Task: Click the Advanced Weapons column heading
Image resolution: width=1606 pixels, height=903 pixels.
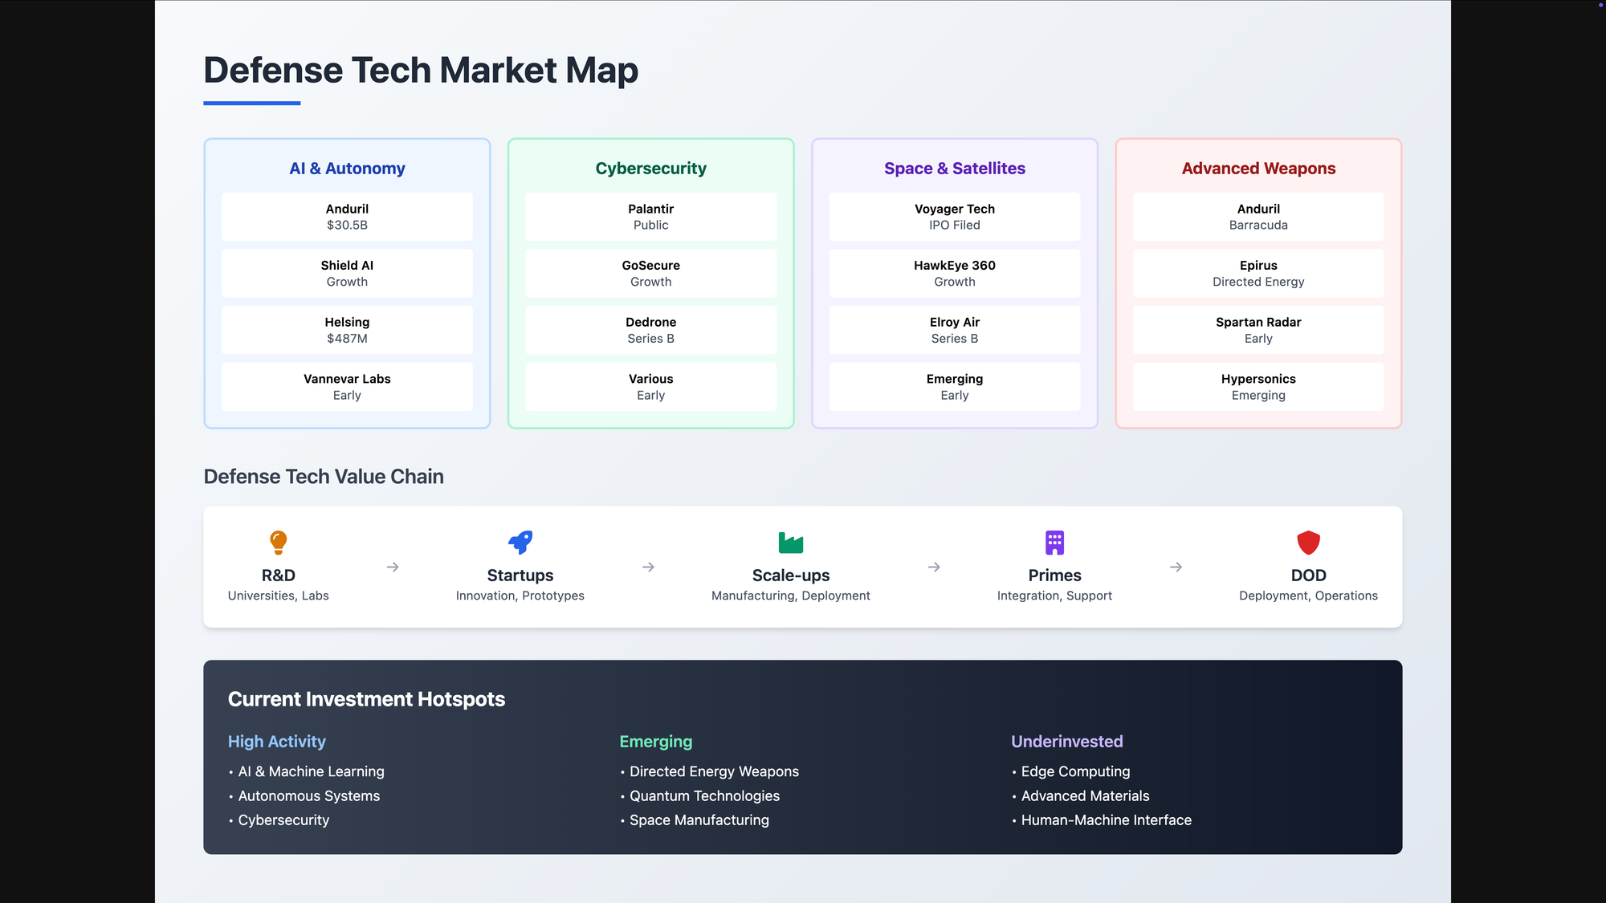Action: (x=1257, y=169)
